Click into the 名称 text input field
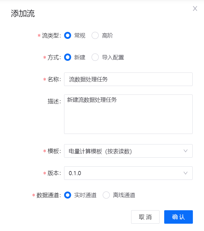Screen dimensions: 204x231 tap(128, 79)
